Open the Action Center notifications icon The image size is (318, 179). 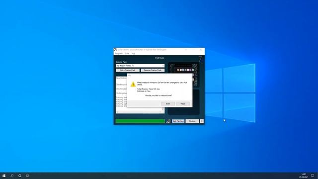313,176
